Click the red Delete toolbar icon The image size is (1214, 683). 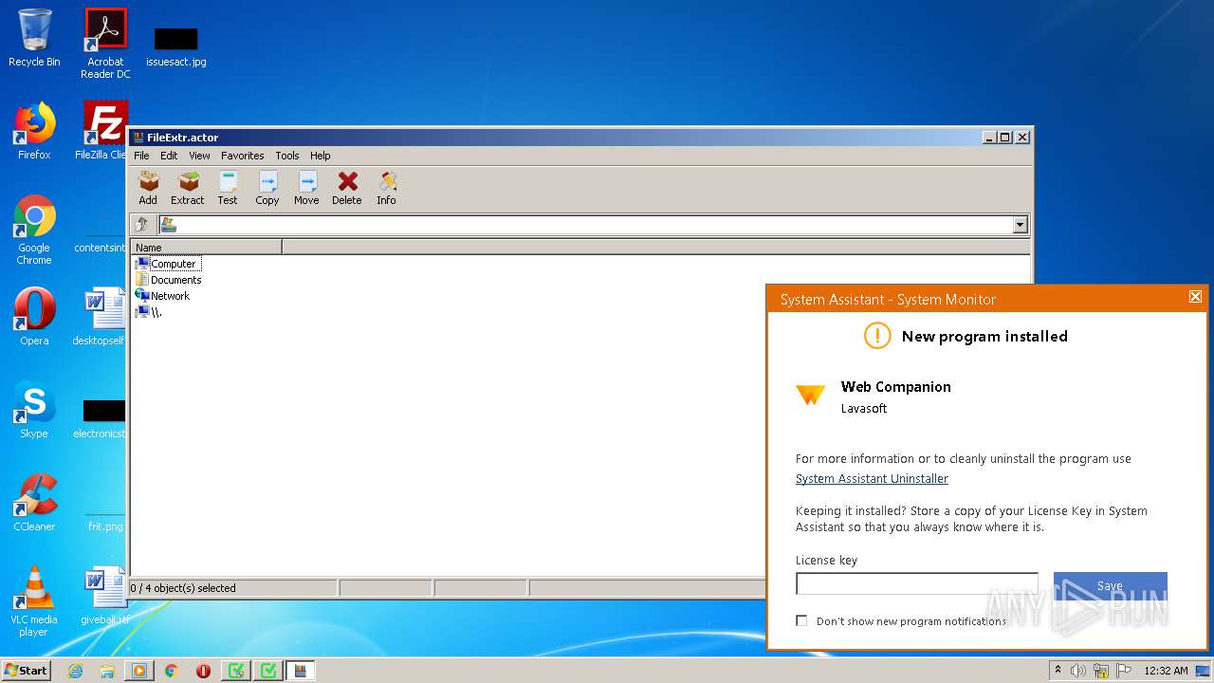click(x=347, y=187)
